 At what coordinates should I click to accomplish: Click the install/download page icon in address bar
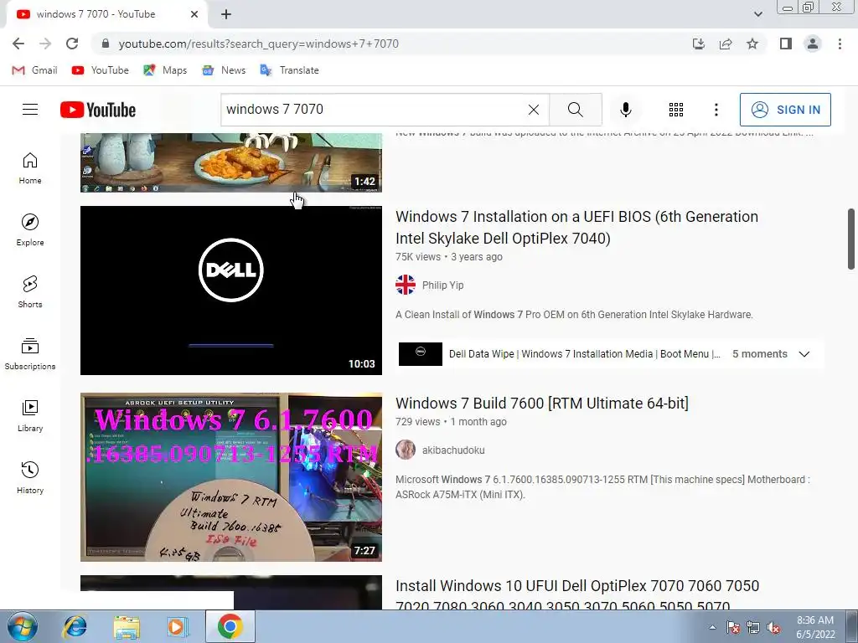(x=699, y=44)
